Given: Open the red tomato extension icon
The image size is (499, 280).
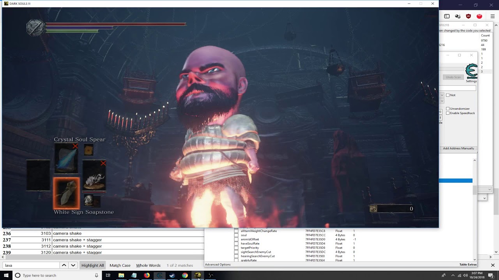Looking at the screenshot, I should (479, 16).
